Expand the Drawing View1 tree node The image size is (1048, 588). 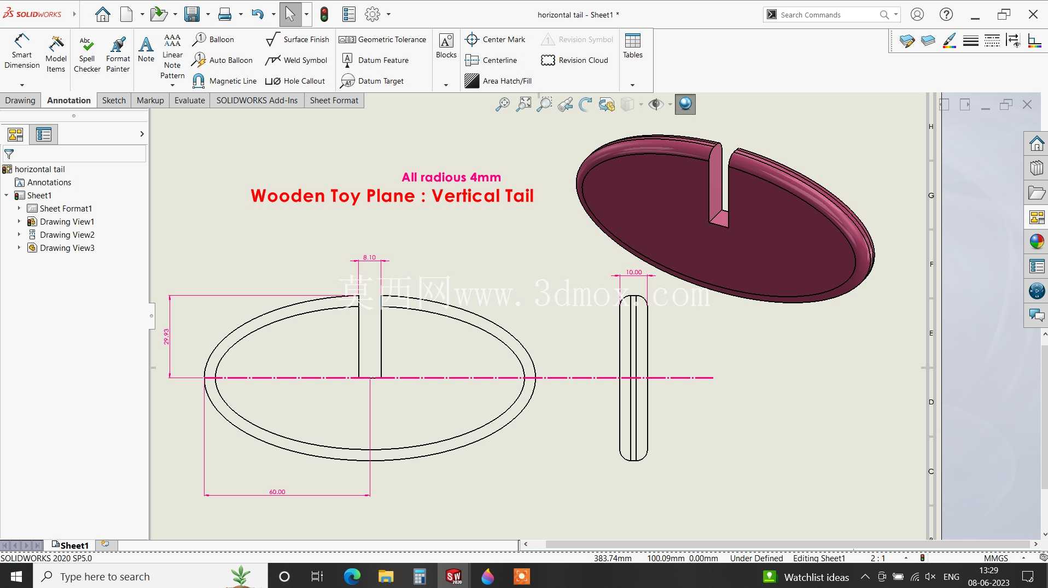(19, 222)
